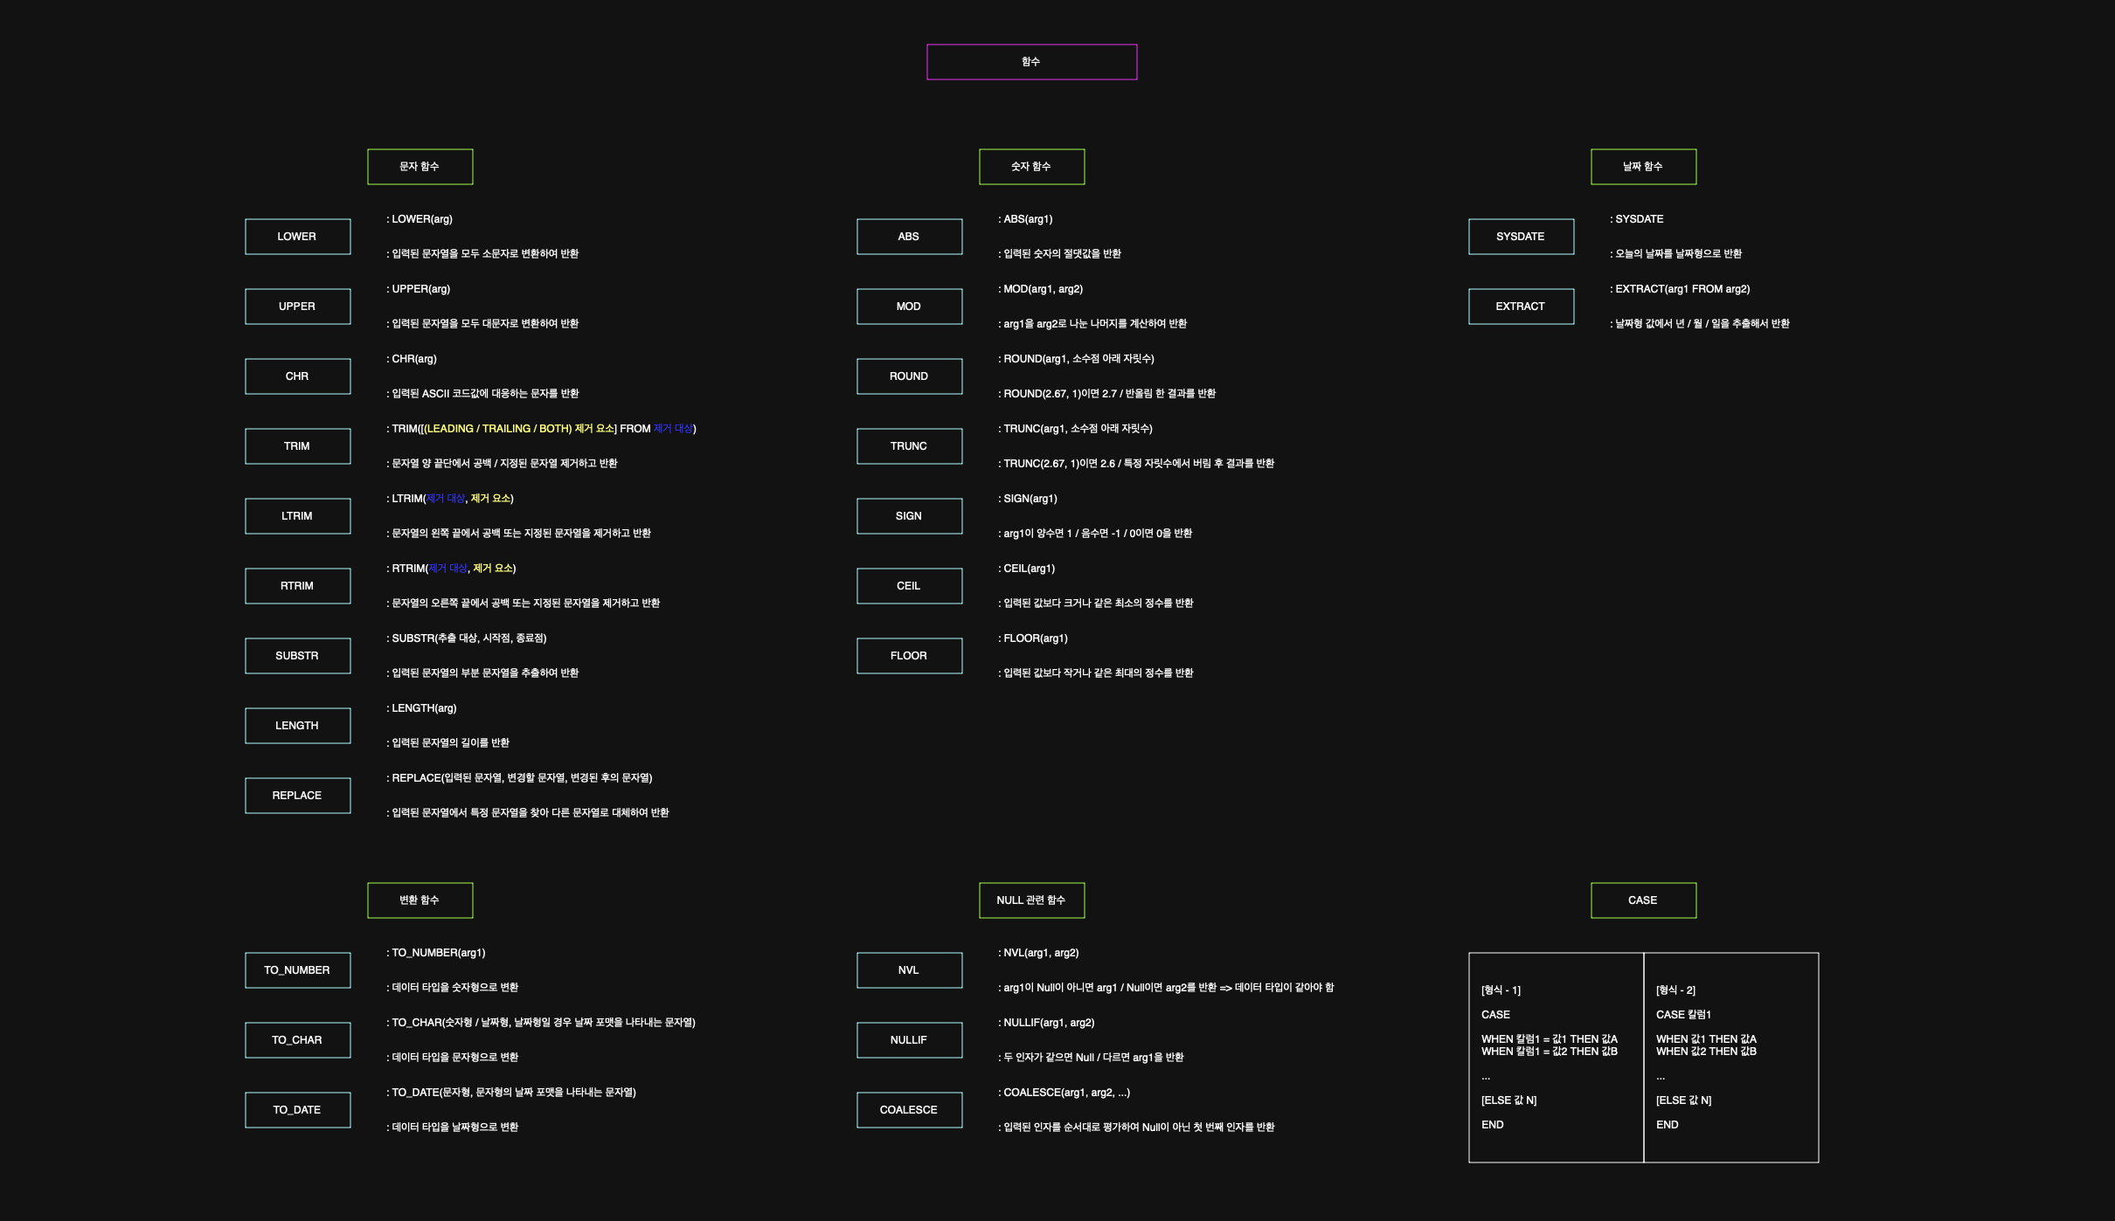Select the LOWER function node
Screen dimensions: 2115x1221
pyautogui.click(x=297, y=237)
